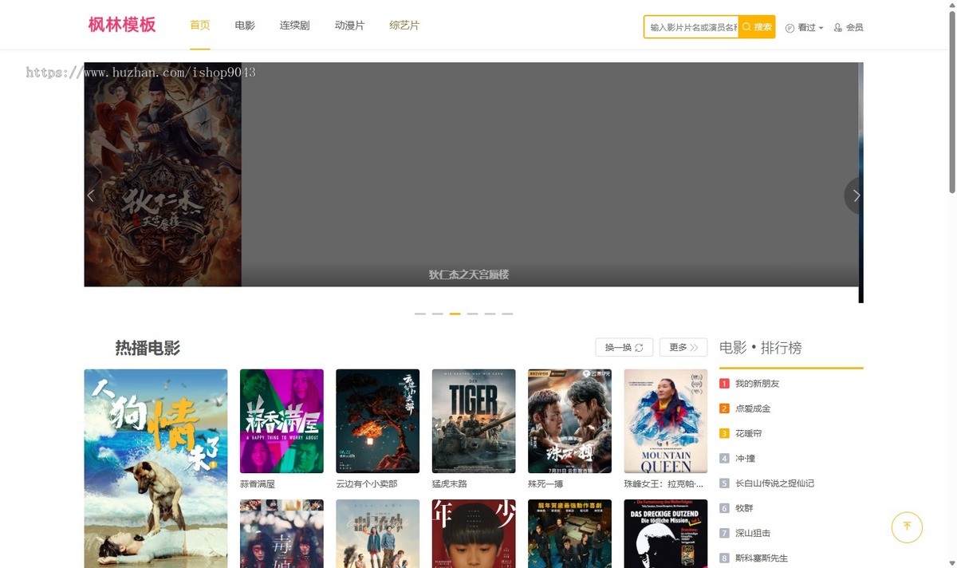Open the Mountain Queen poster
The image size is (957, 568).
[666, 421]
